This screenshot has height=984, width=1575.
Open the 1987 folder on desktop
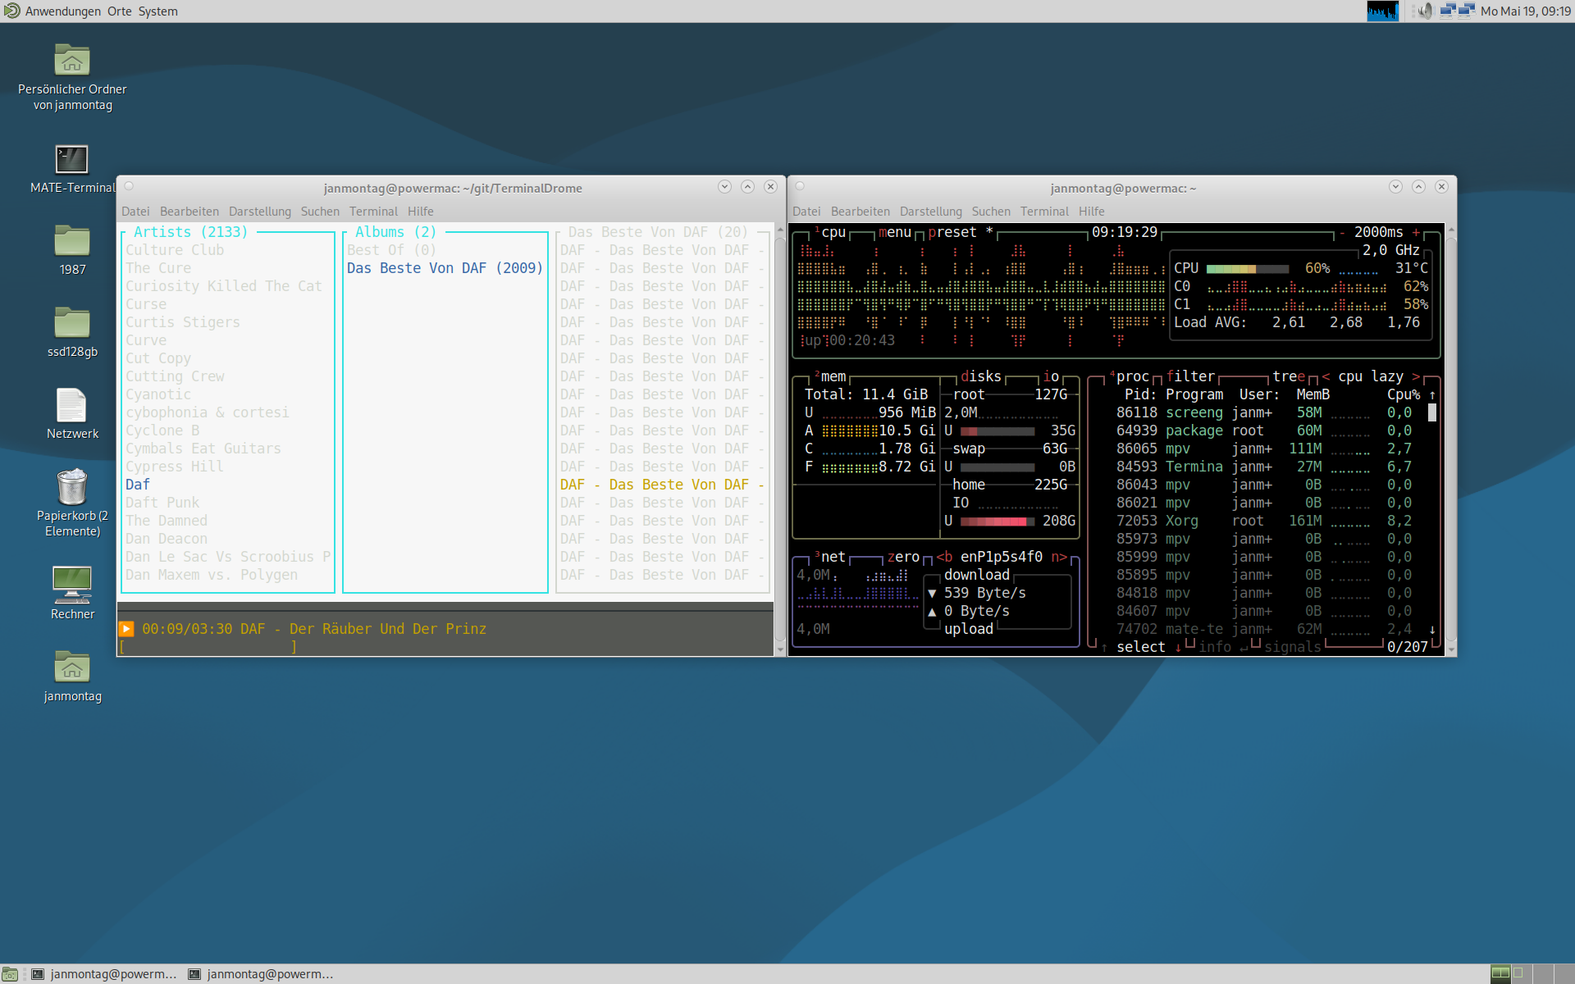pyautogui.click(x=72, y=250)
